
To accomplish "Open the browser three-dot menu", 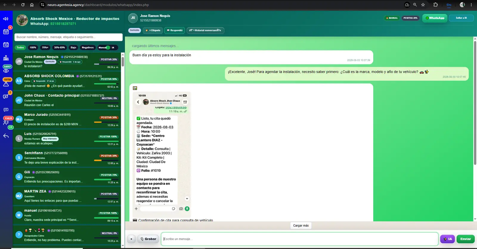I will point(471,5).
